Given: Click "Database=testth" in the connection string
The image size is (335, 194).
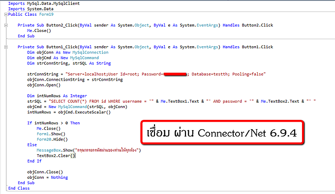Looking at the screenshot, I should coord(210,74).
